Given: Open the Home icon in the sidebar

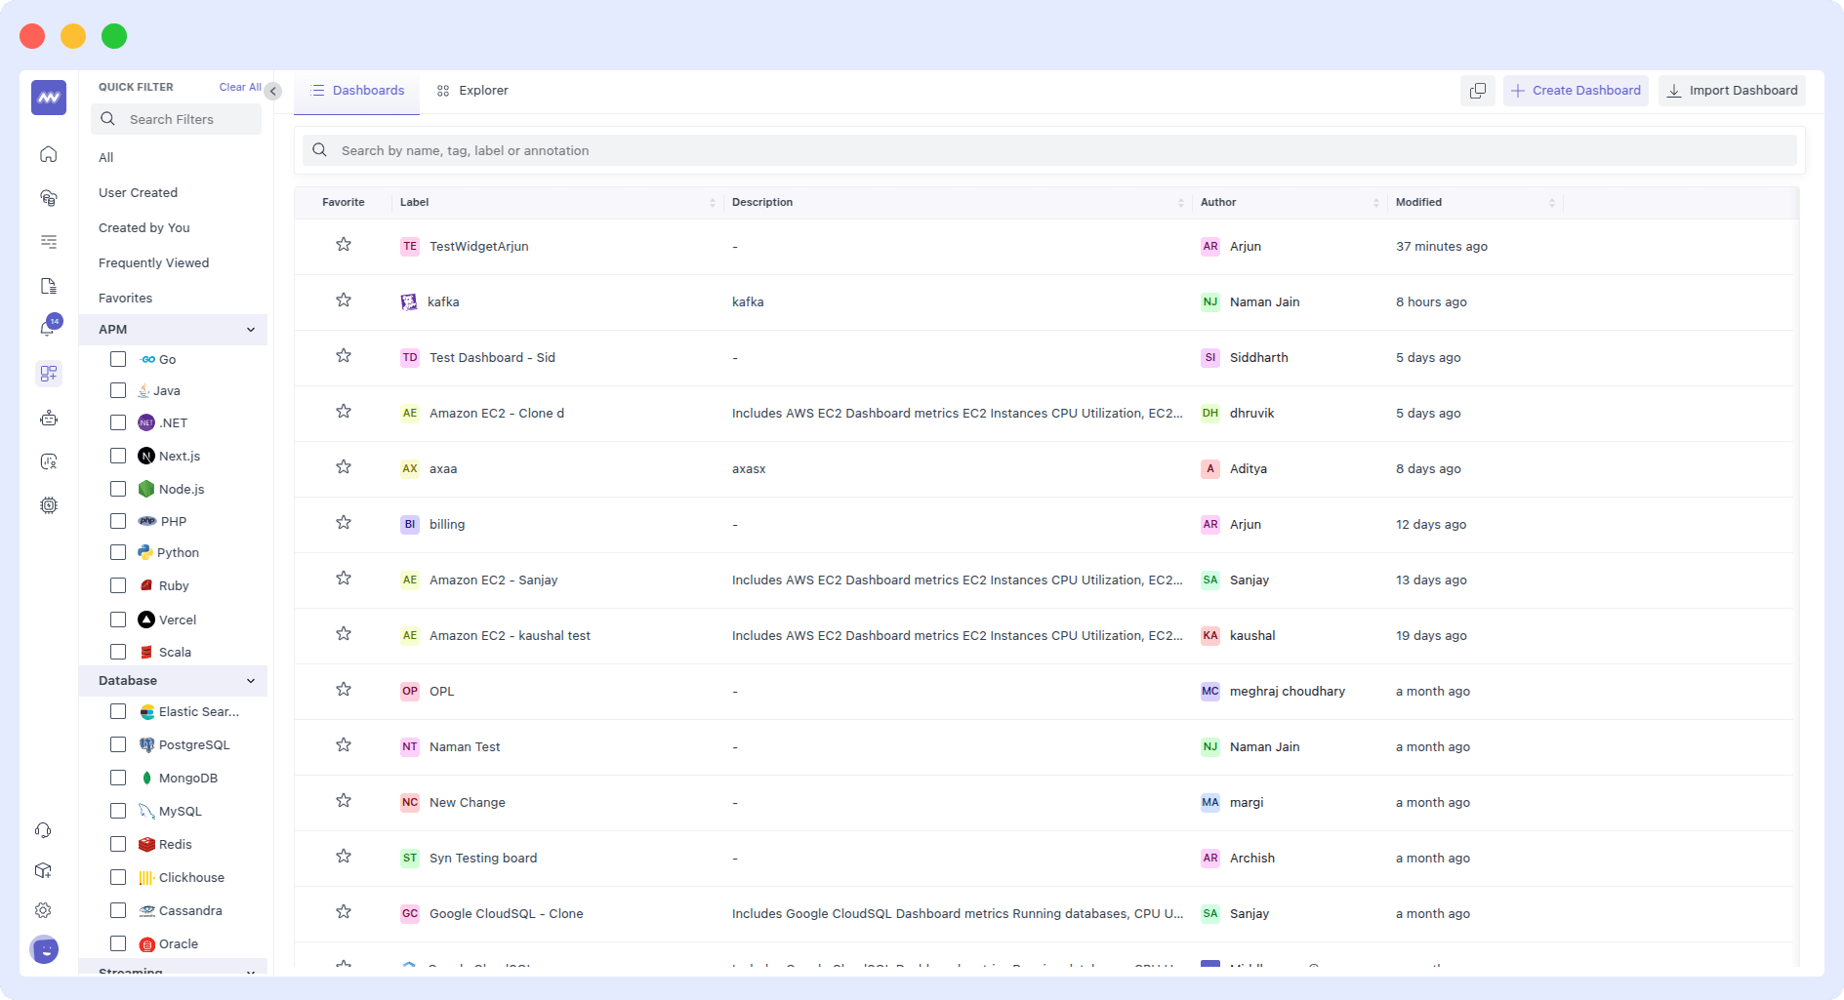Looking at the screenshot, I should click(x=49, y=153).
